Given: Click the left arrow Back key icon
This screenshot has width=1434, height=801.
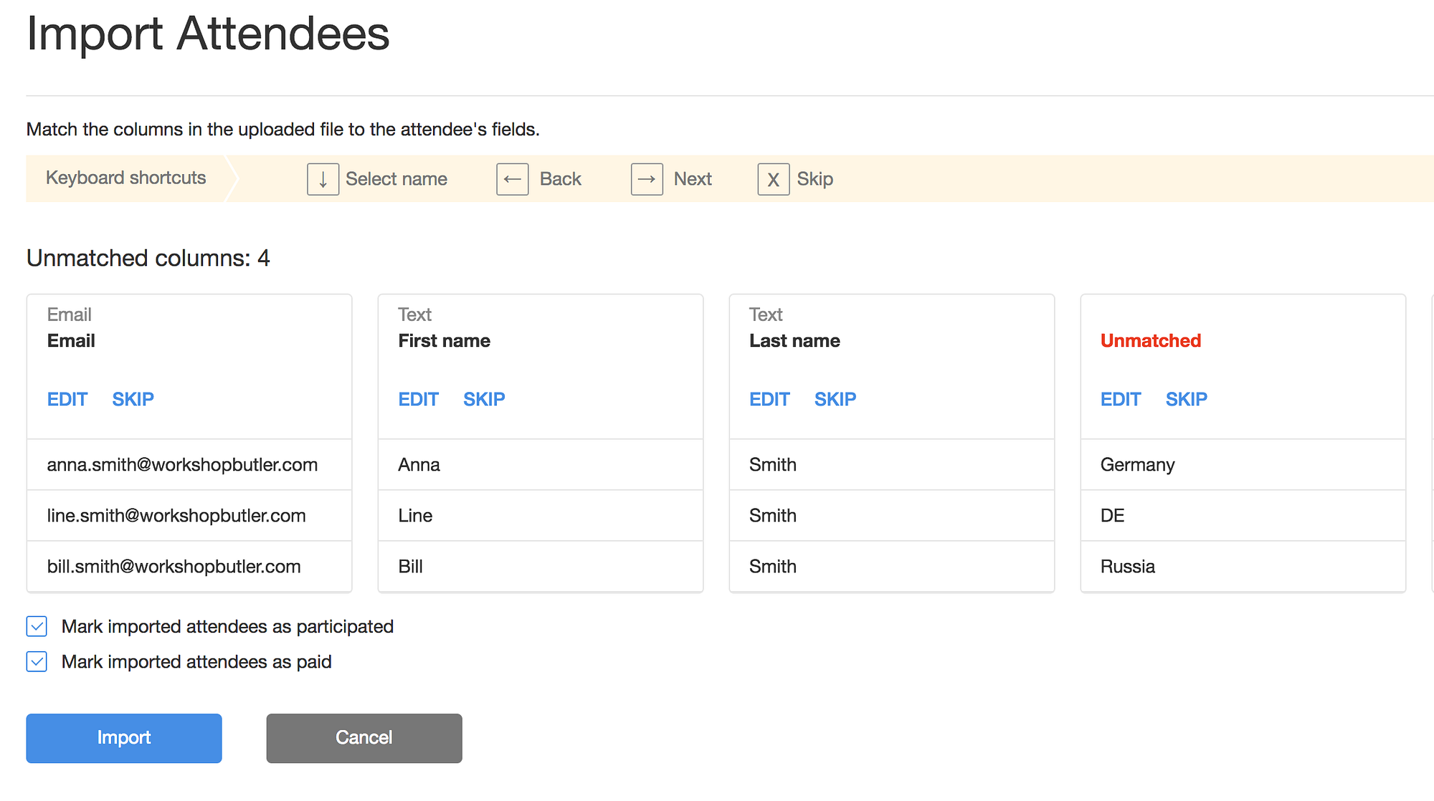Looking at the screenshot, I should (512, 179).
